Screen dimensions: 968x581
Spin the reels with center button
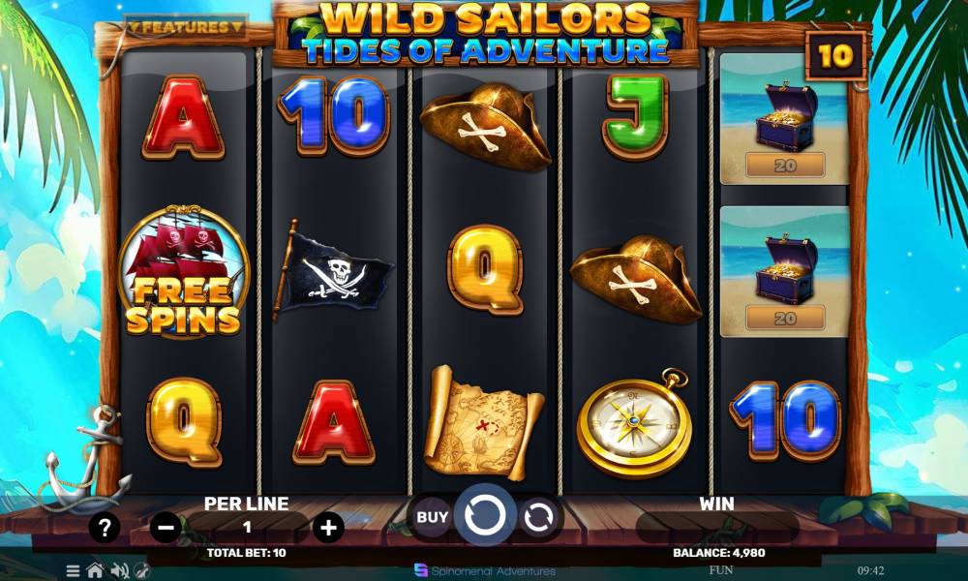click(485, 515)
